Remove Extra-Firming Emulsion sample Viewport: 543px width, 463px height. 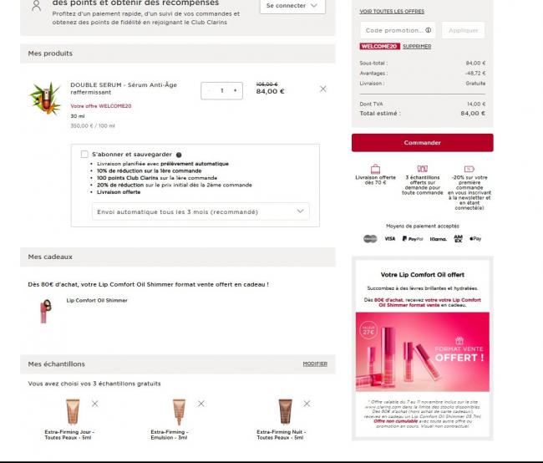coord(200,404)
